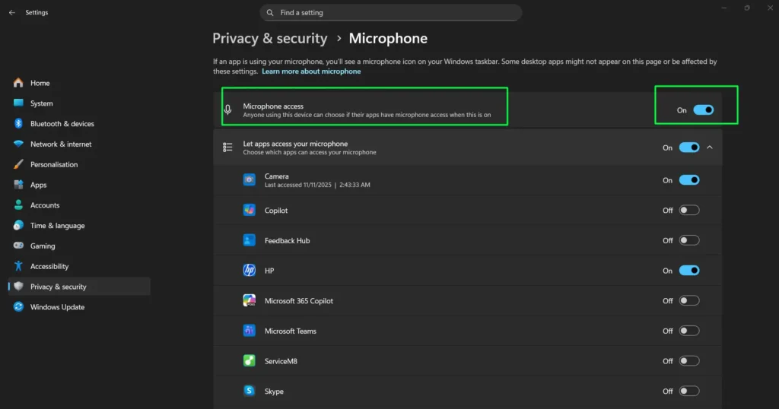Collapse the Let apps access section chevron

(x=710, y=147)
